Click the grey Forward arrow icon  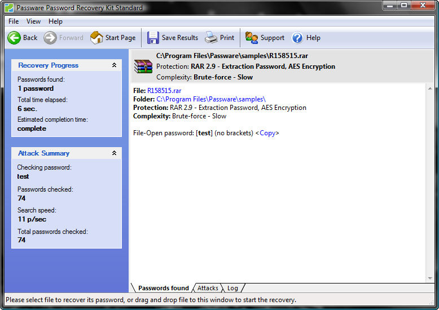point(50,38)
